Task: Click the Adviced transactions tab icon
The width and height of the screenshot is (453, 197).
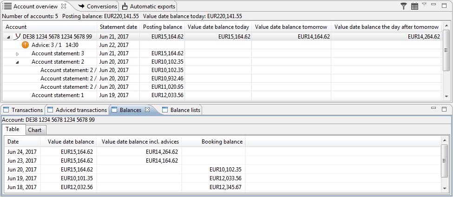Action: coord(50,110)
